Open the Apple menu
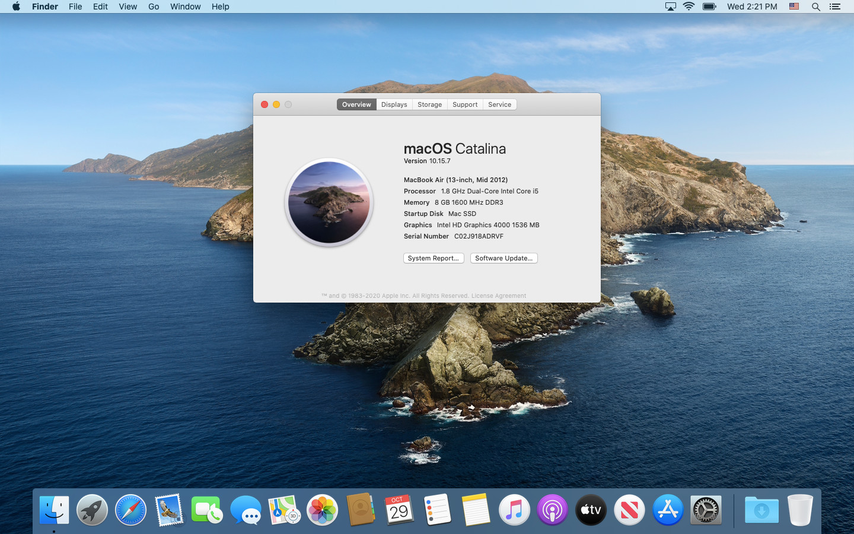The image size is (854, 534). click(x=16, y=7)
